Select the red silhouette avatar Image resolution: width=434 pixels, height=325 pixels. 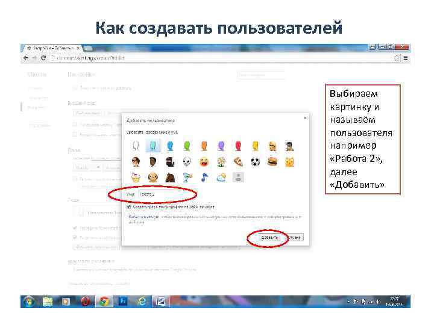(238, 146)
